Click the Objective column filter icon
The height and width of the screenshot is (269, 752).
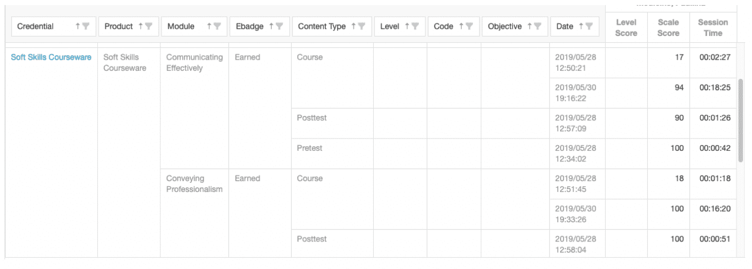tap(538, 26)
